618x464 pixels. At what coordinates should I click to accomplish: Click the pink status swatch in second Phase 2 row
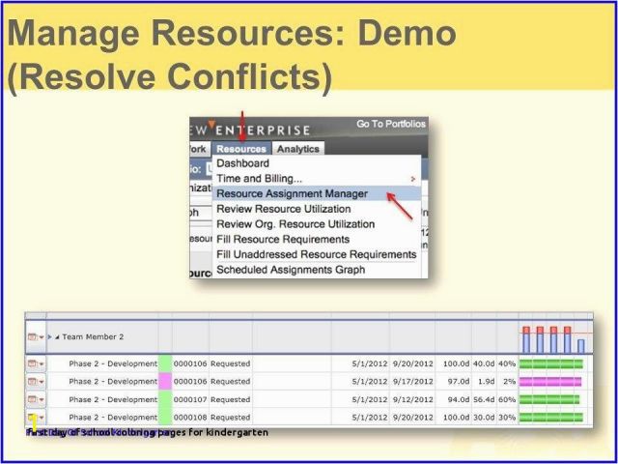[x=164, y=382]
